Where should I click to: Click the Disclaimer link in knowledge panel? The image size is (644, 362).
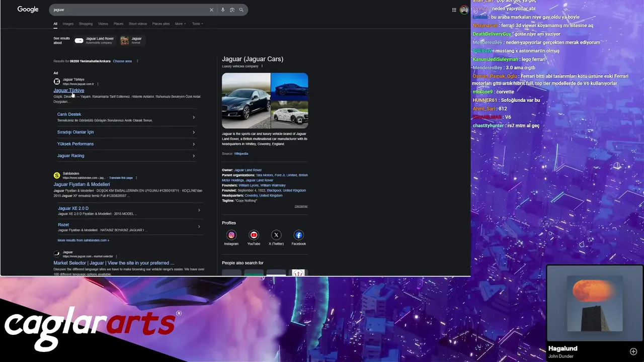[x=301, y=206]
